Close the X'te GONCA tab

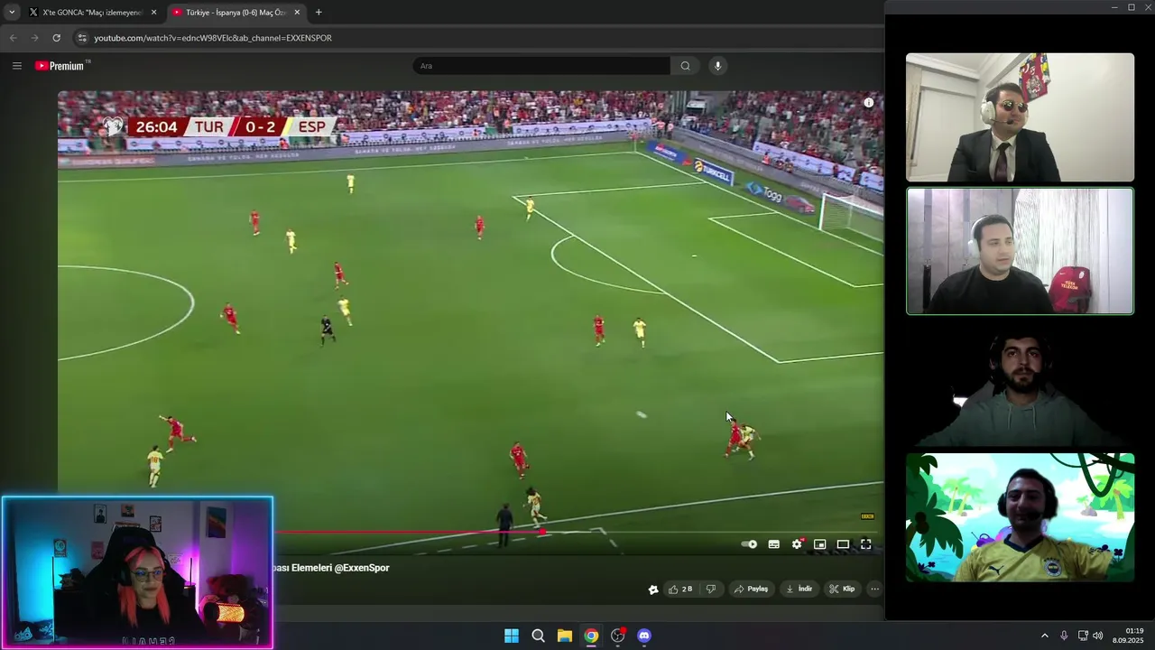(153, 13)
